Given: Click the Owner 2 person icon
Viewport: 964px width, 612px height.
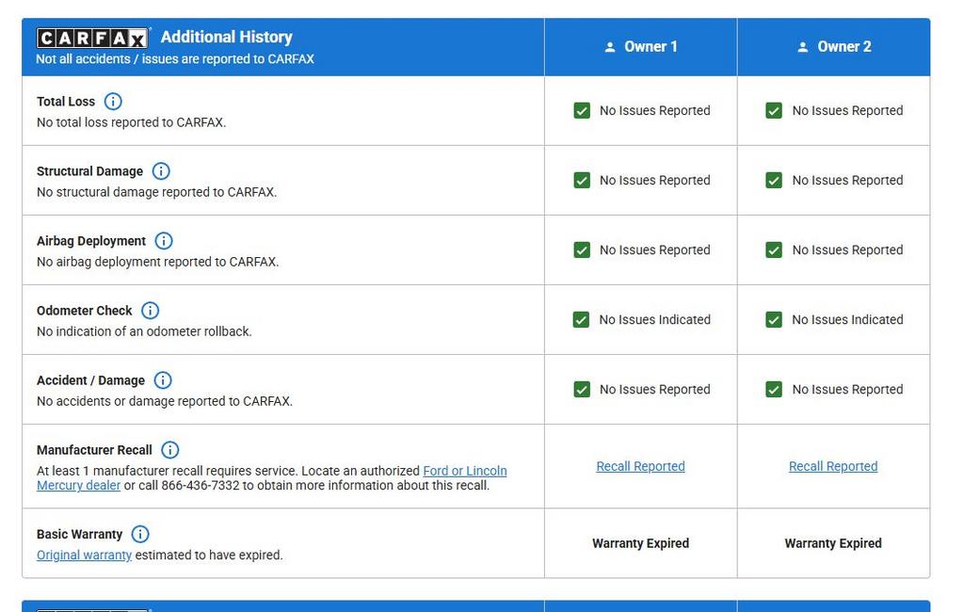Looking at the screenshot, I should (802, 47).
